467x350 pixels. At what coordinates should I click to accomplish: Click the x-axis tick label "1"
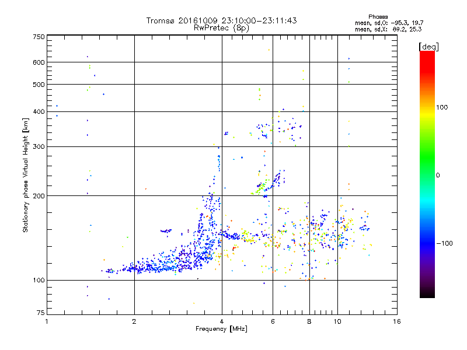(x=47, y=321)
